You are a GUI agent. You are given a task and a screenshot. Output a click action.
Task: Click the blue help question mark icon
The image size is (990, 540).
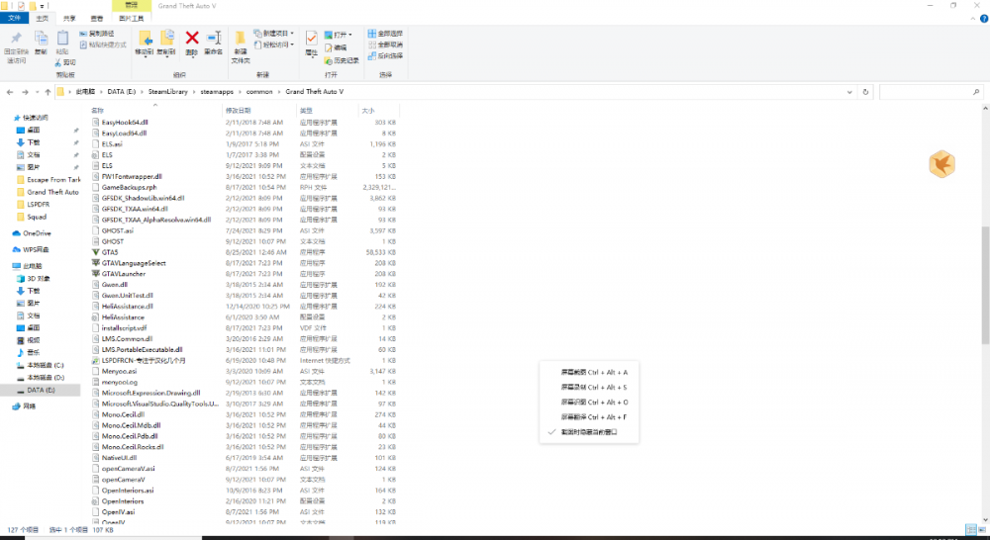(x=984, y=19)
